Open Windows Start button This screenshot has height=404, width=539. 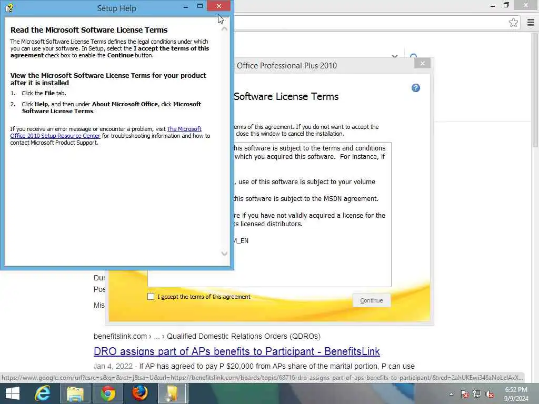pos(13,393)
